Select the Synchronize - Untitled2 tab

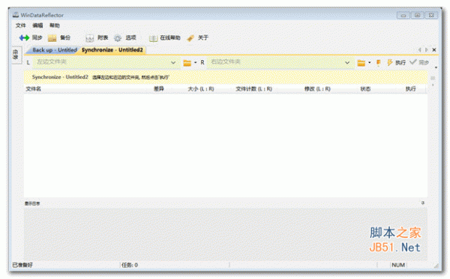(x=112, y=50)
